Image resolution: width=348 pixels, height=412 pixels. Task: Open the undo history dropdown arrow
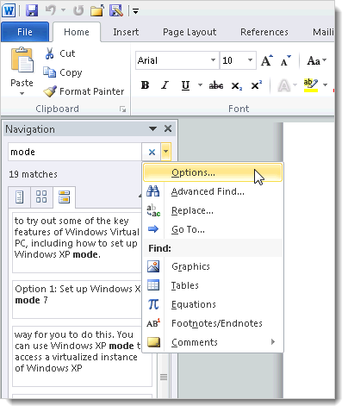[x=63, y=10]
